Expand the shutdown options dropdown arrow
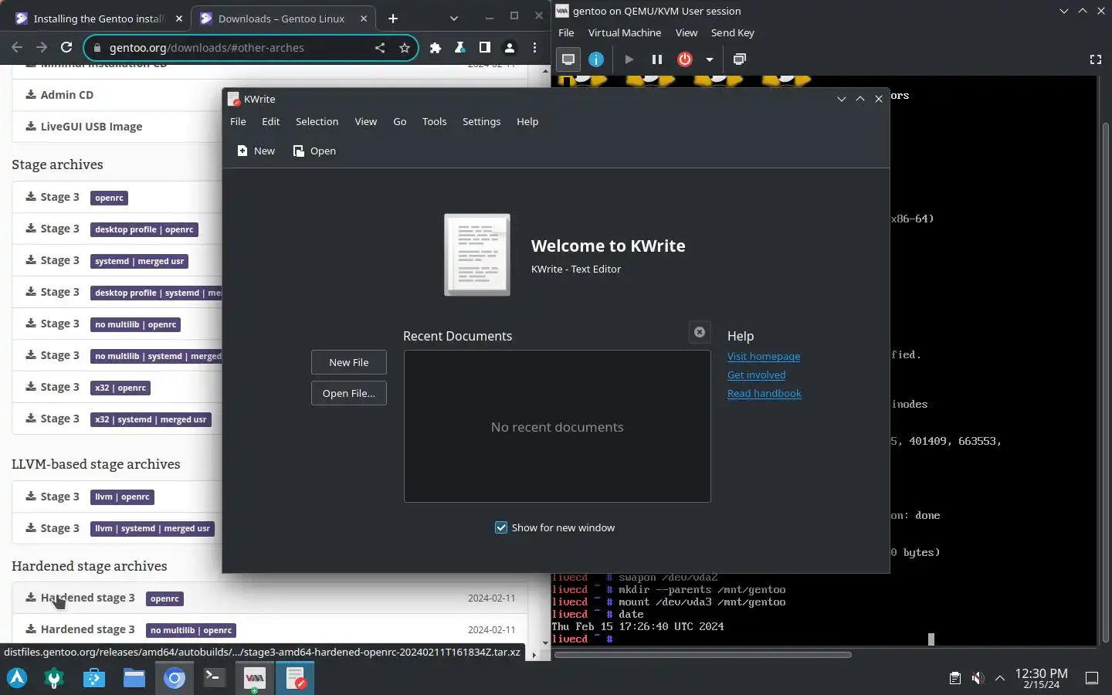The height and width of the screenshot is (695, 1112). pyautogui.click(x=709, y=59)
